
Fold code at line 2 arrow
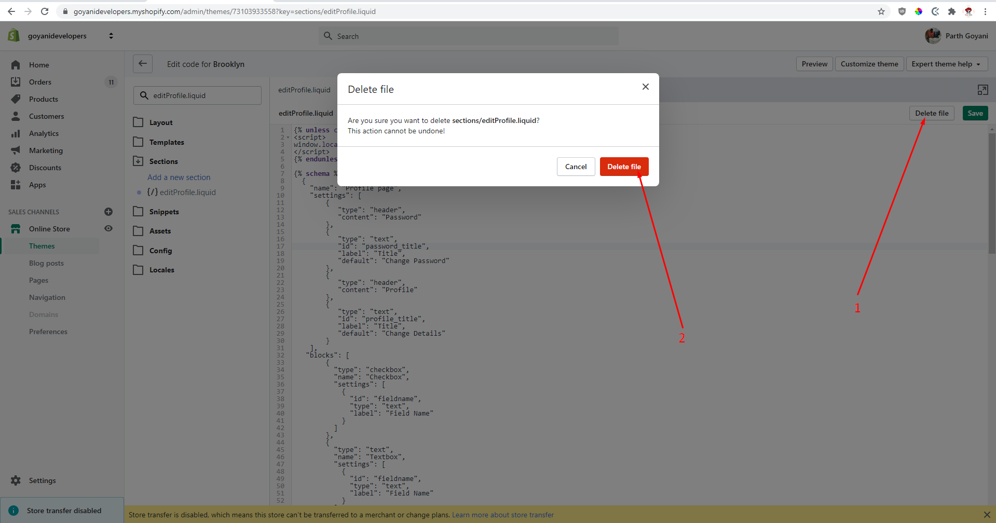tap(288, 137)
